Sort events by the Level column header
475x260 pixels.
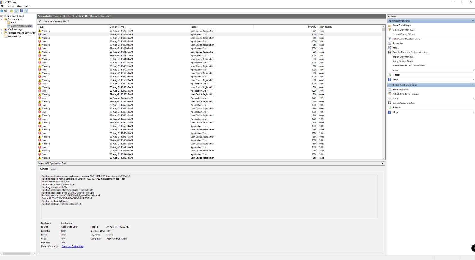point(73,27)
